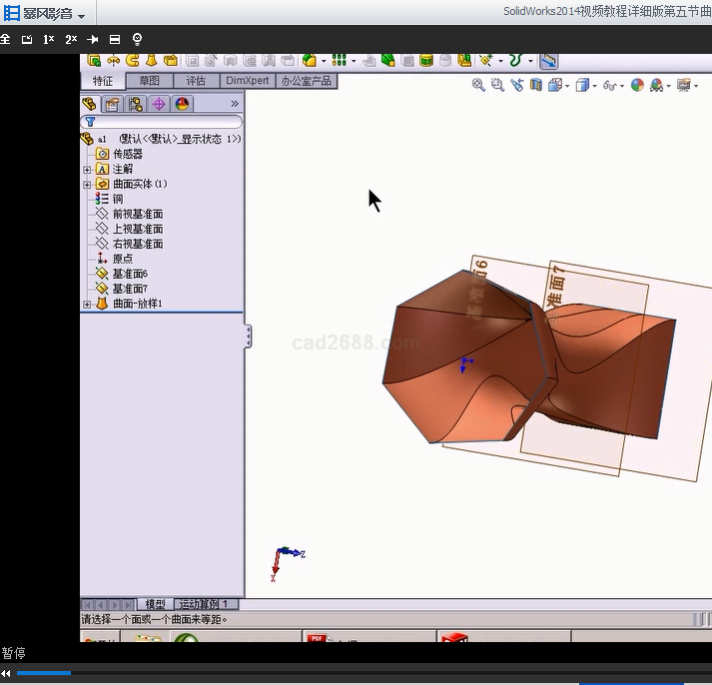Screen dimensions: 712x685
Task: Click the video playback progress bar
Action: pyautogui.click(x=359, y=673)
